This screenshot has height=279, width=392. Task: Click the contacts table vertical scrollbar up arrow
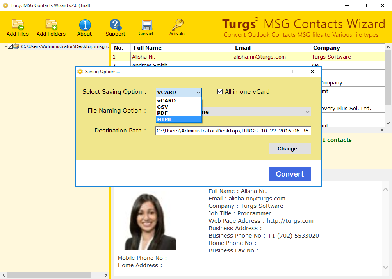point(388,47)
